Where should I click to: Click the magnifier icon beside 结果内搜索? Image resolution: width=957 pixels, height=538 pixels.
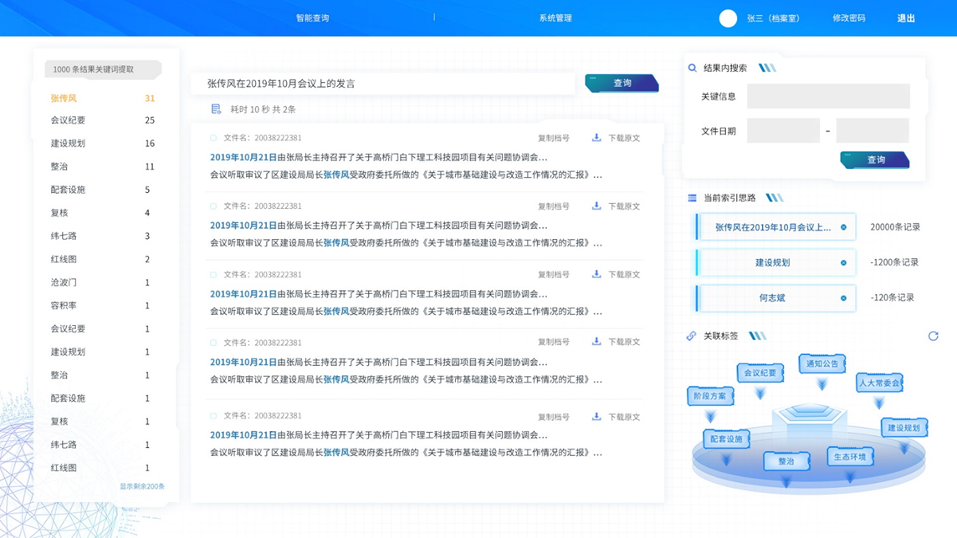point(692,69)
